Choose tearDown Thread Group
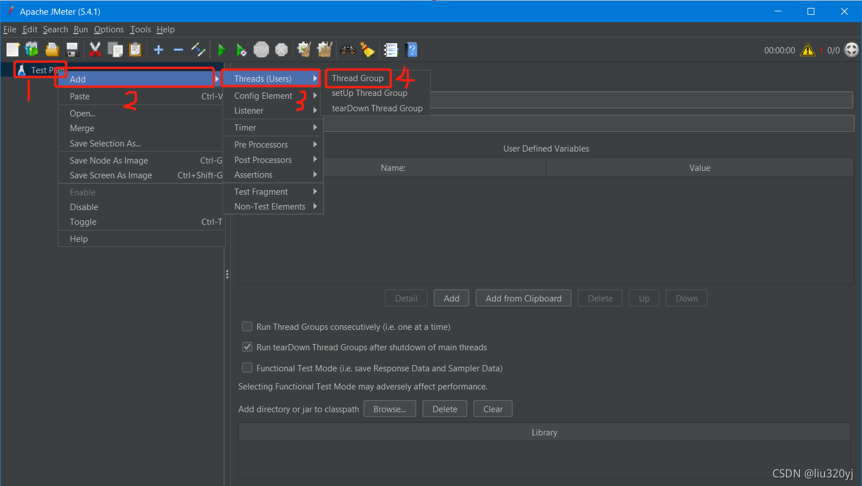862x486 pixels. click(x=377, y=108)
